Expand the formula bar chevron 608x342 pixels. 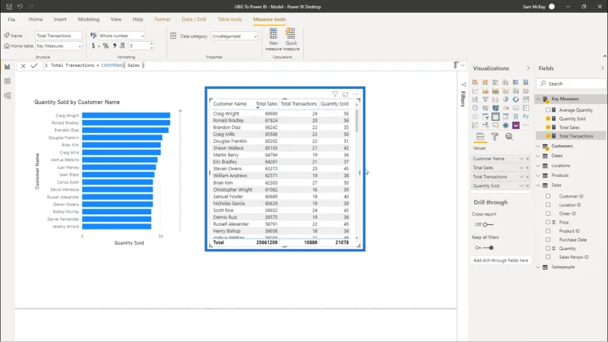click(x=463, y=65)
